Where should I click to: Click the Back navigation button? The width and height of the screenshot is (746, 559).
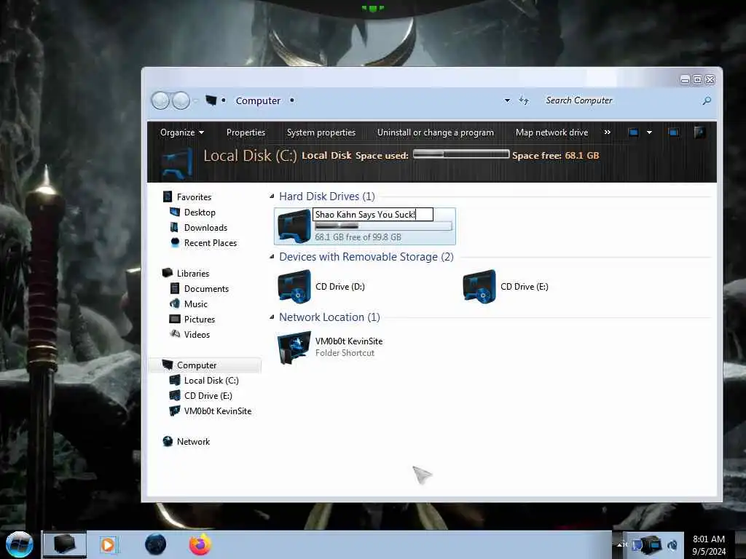(160, 100)
